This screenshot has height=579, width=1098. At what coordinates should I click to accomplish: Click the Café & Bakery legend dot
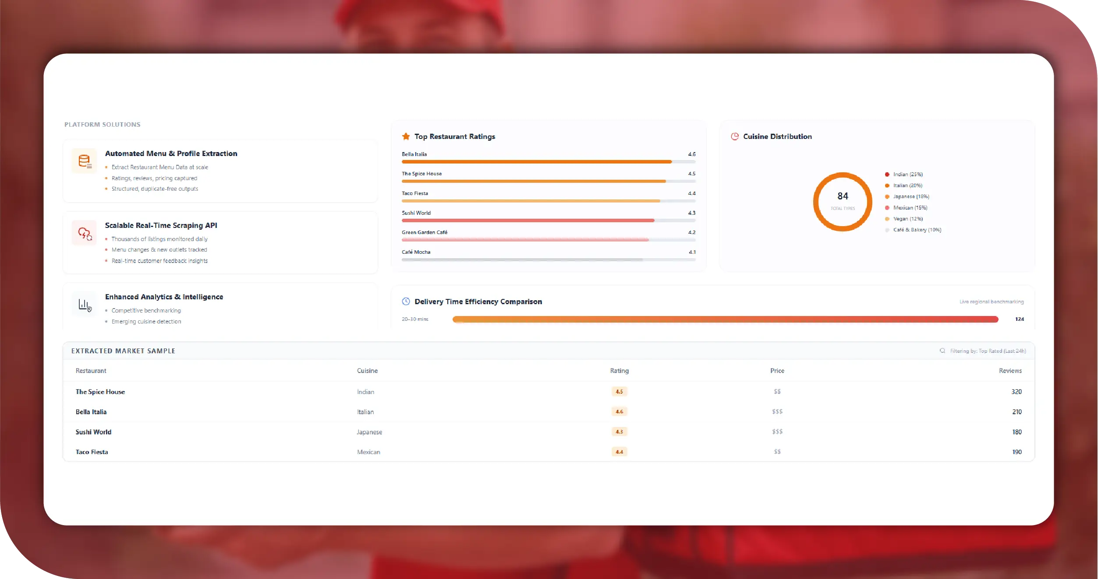coord(887,230)
